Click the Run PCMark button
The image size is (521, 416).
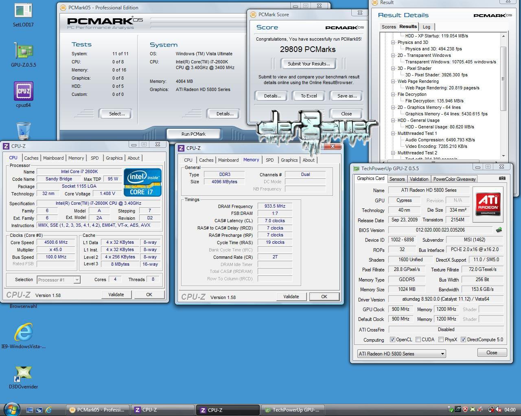[193, 134]
